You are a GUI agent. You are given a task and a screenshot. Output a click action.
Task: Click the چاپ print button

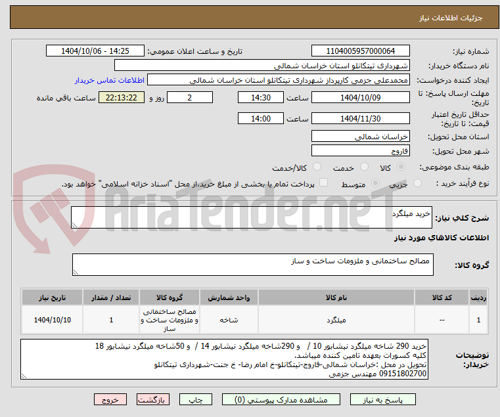click(x=196, y=399)
